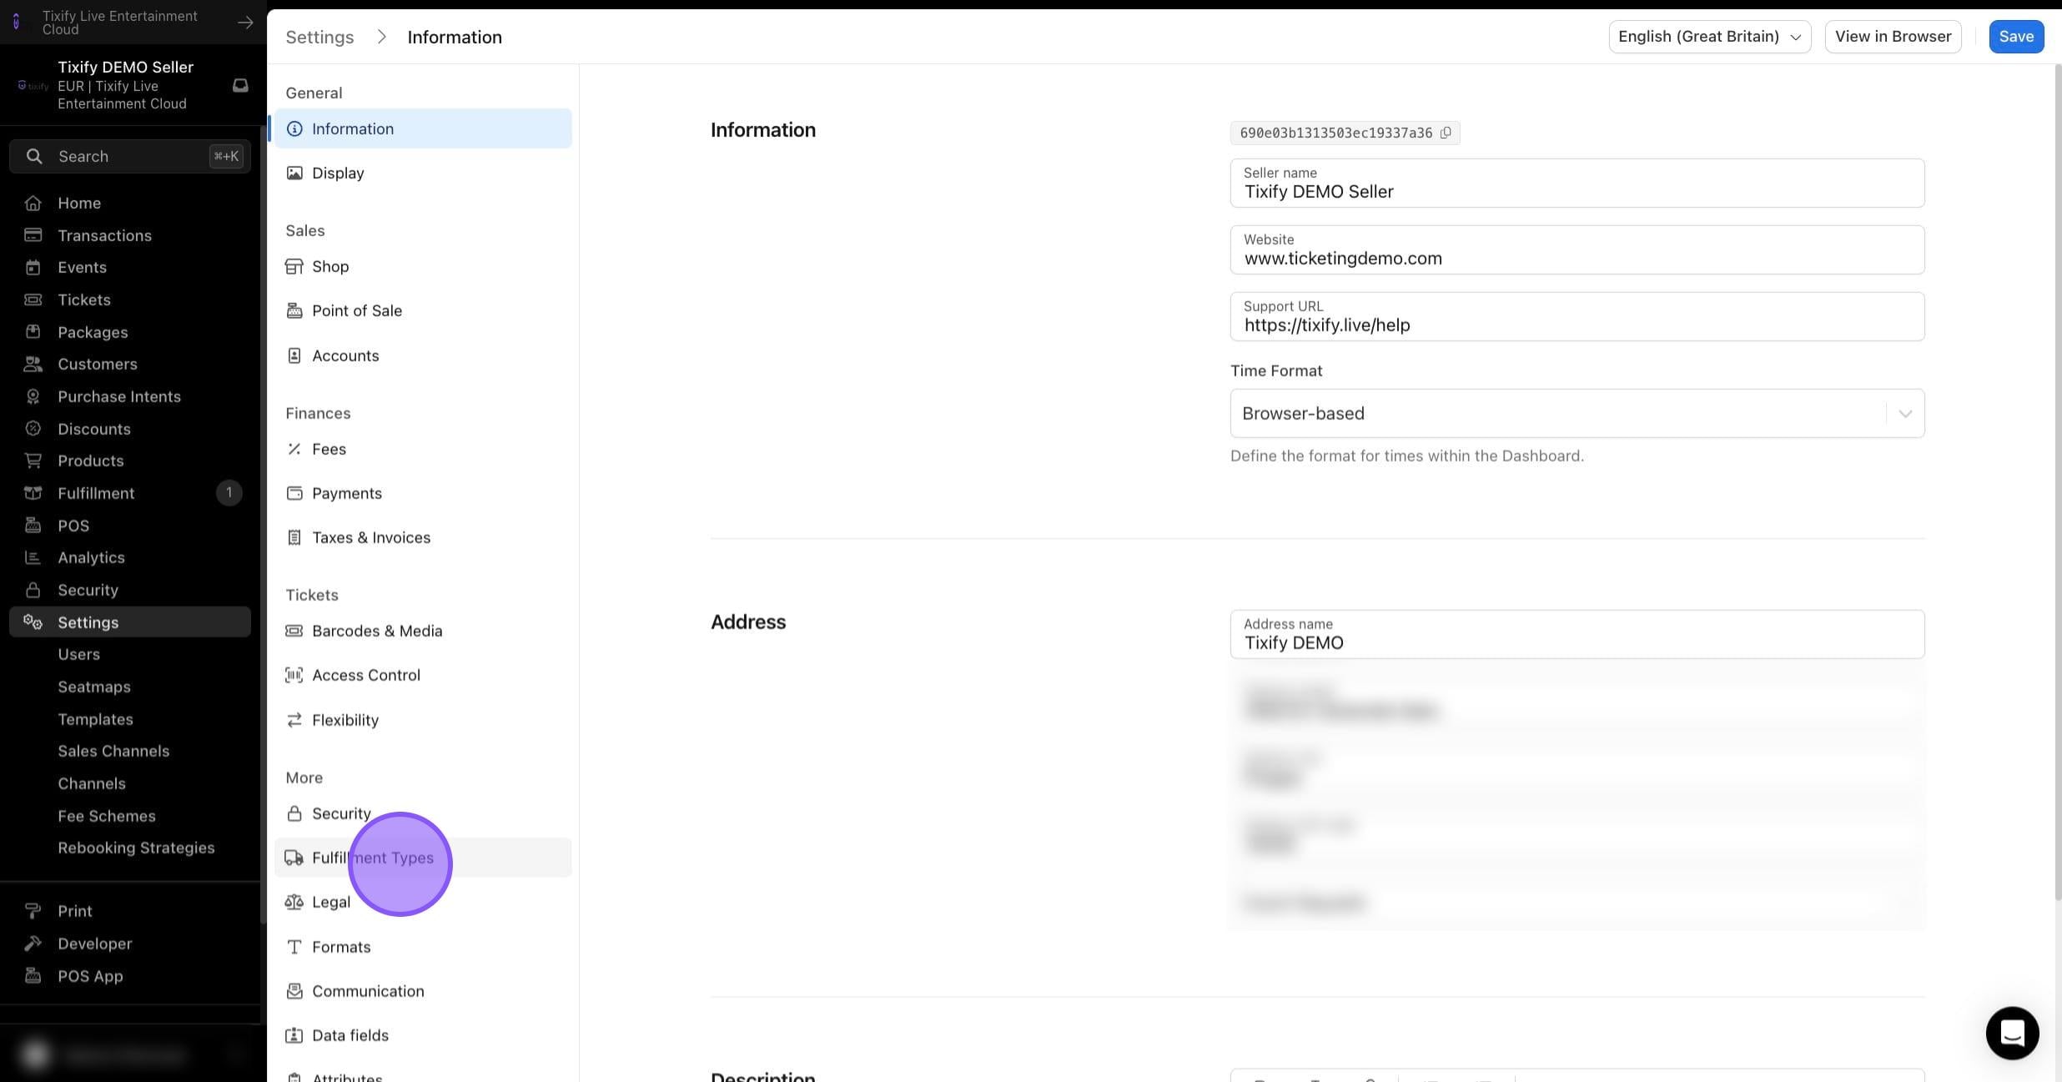2062x1082 pixels.
Task: Open the English (Great Britain) language dropdown
Action: (1709, 37)
